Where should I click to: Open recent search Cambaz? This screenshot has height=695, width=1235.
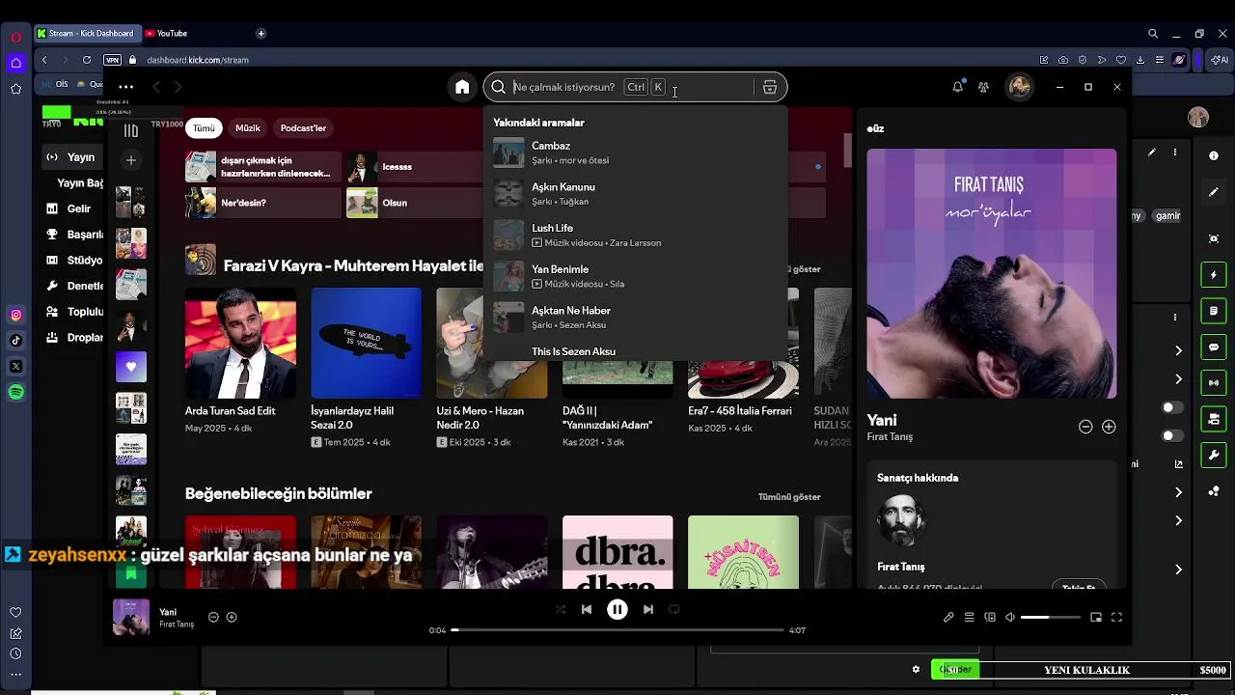(x=635, y=153)
